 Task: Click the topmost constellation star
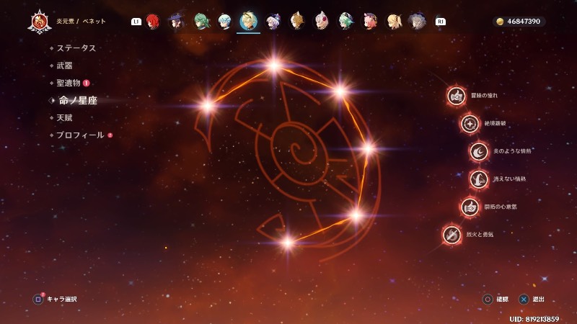pos(274,66)
